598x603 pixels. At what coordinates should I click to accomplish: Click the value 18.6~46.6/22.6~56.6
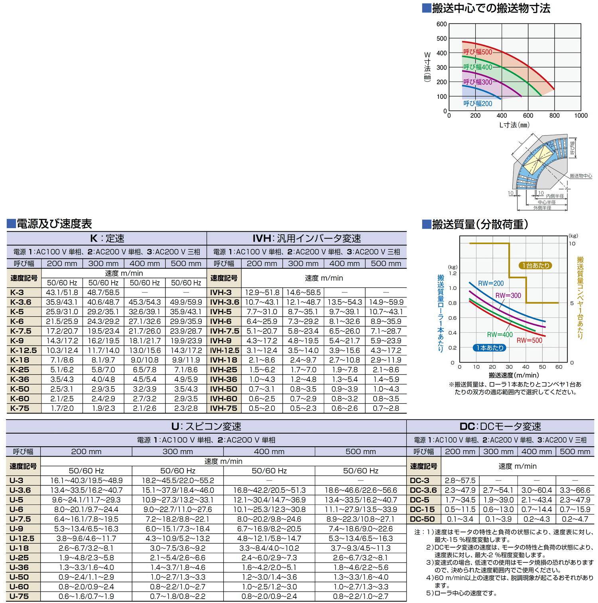(x=361, y=490)
